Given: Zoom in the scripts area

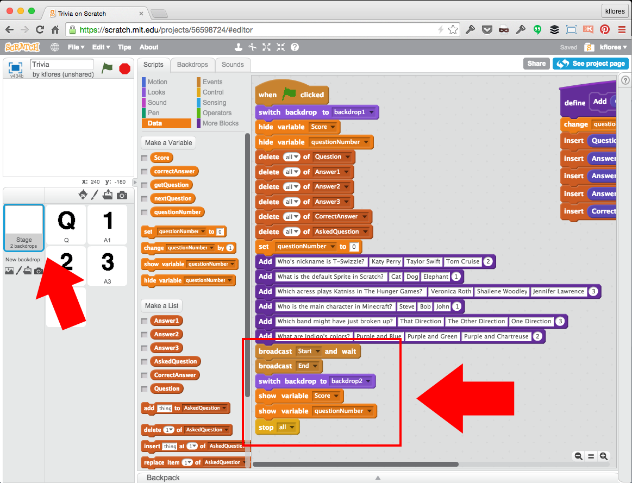Looking at the screenshot, I should pos(603,456).
